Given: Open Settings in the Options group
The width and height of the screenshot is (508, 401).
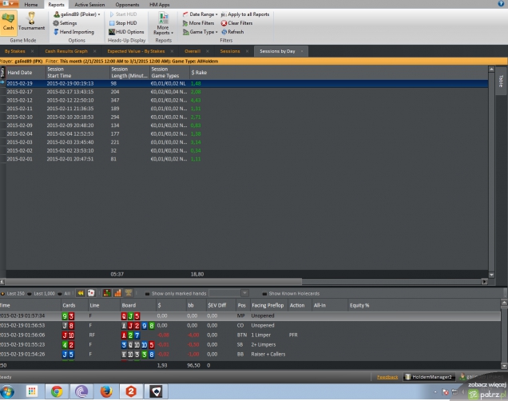Looking at the screenshot, I should pos(65,23).
